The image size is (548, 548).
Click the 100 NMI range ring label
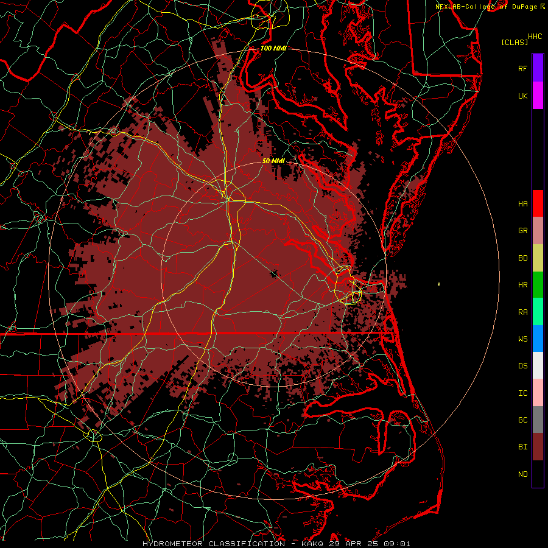click(x=273, y=48)
